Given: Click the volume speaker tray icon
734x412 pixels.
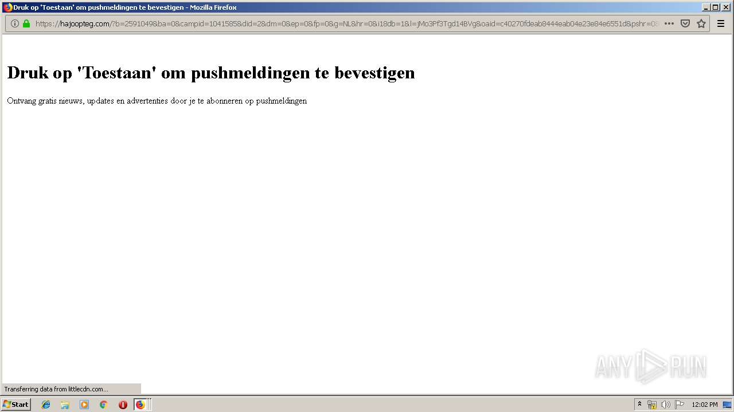Looking at the screenshot, I should point(666,405).
